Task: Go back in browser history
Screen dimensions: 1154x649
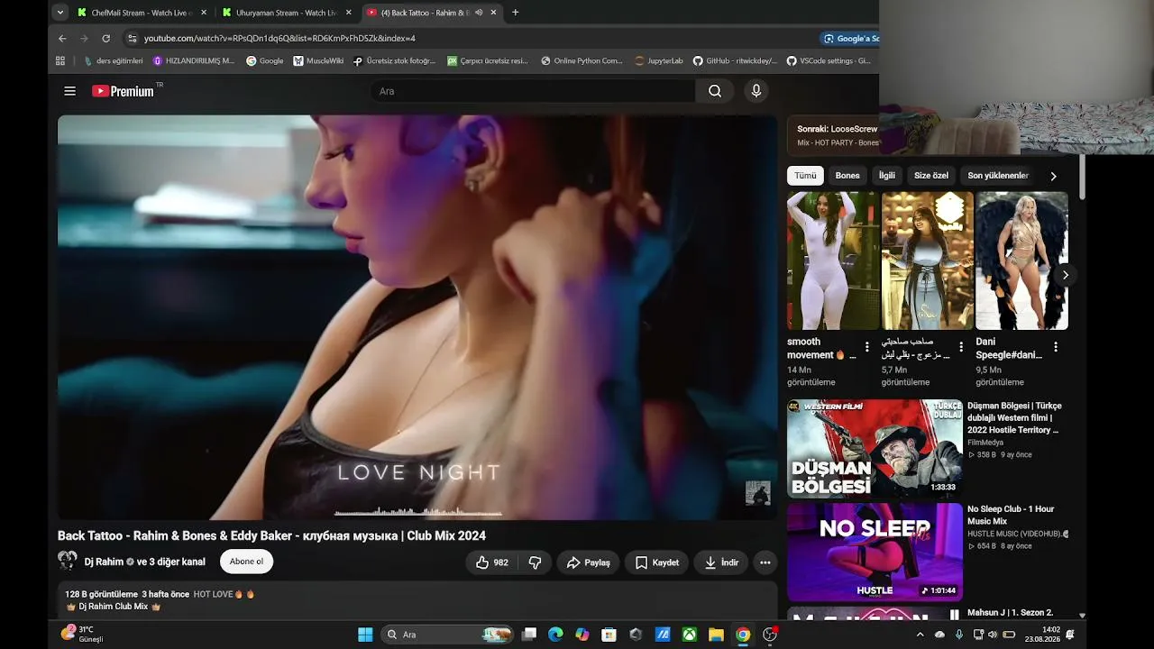Action: point(62,39)
